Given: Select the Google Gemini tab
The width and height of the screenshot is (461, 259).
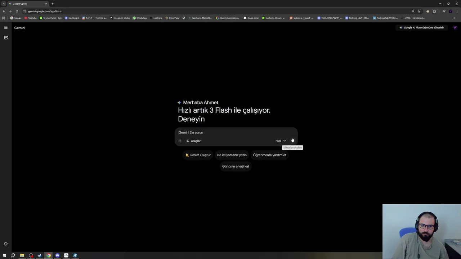Looking at the screenshot, I should tap(28, 4).
